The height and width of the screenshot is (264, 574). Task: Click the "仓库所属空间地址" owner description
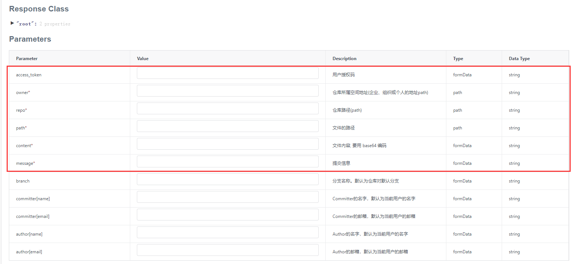coord(380,93)
